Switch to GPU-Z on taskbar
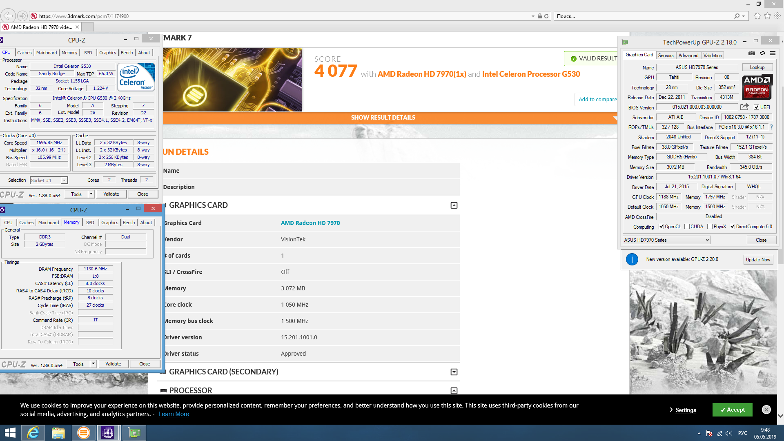The image size is (784, 441). click(x=134, y=433)
